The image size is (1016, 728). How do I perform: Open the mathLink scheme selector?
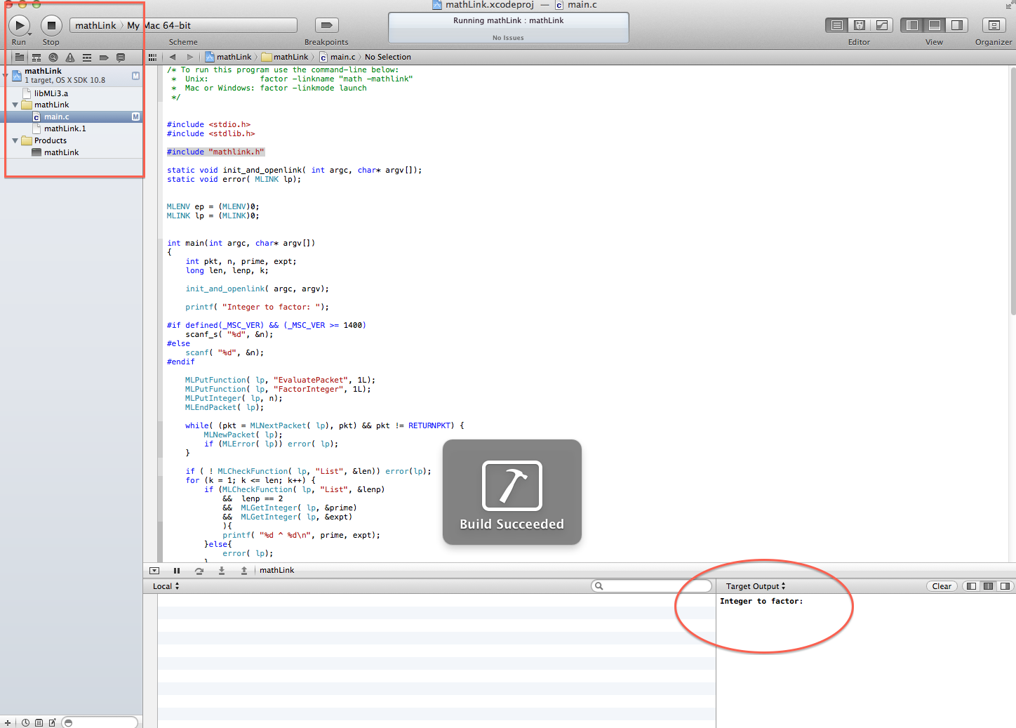pyautogui.click(x=95, y=25)
